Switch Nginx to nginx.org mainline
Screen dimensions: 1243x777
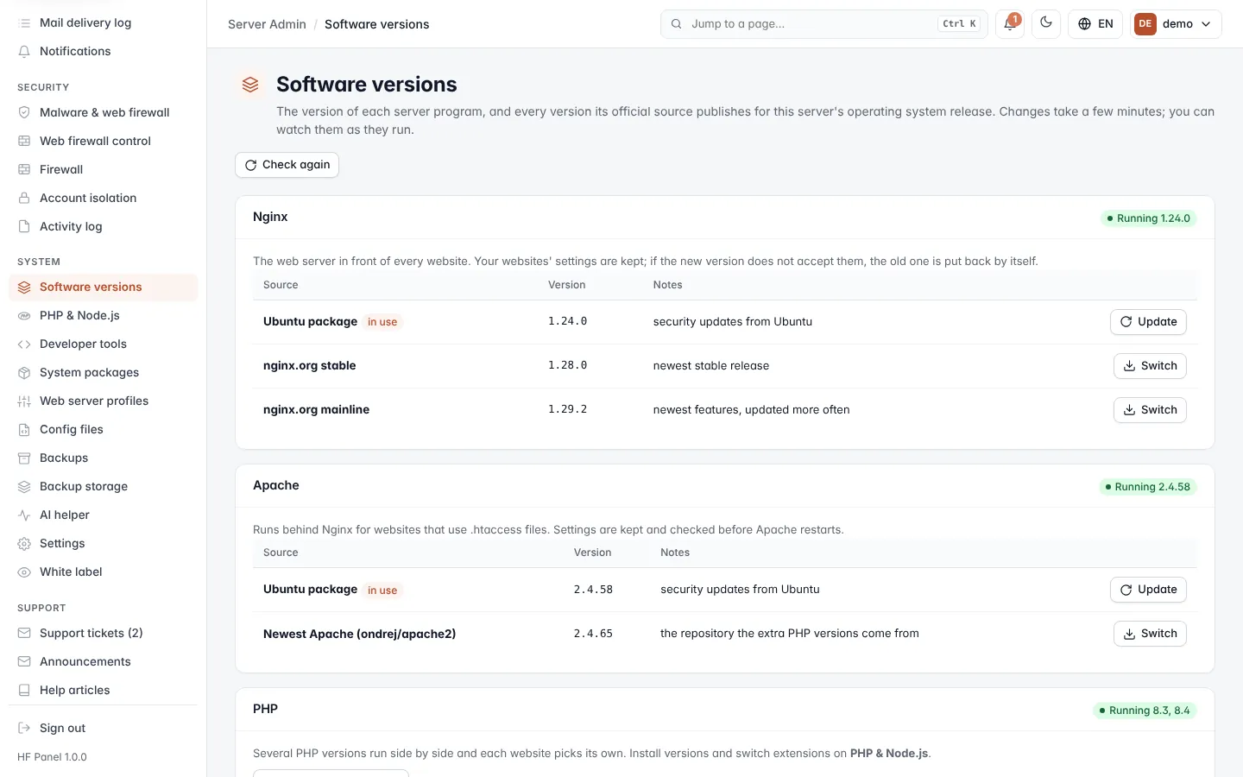[1150, 410]
